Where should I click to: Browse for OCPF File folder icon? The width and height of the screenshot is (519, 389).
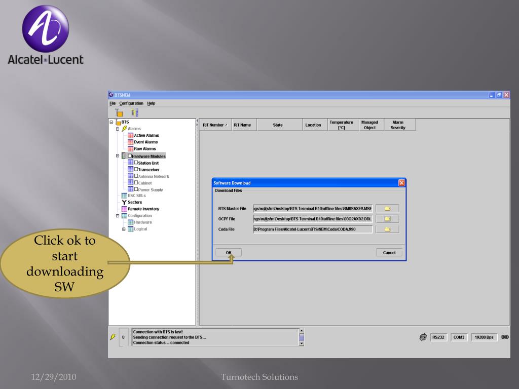point(387,219)
